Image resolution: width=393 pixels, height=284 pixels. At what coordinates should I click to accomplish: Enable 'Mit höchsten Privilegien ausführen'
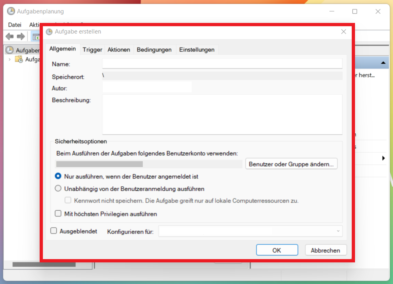click(58, 214)
